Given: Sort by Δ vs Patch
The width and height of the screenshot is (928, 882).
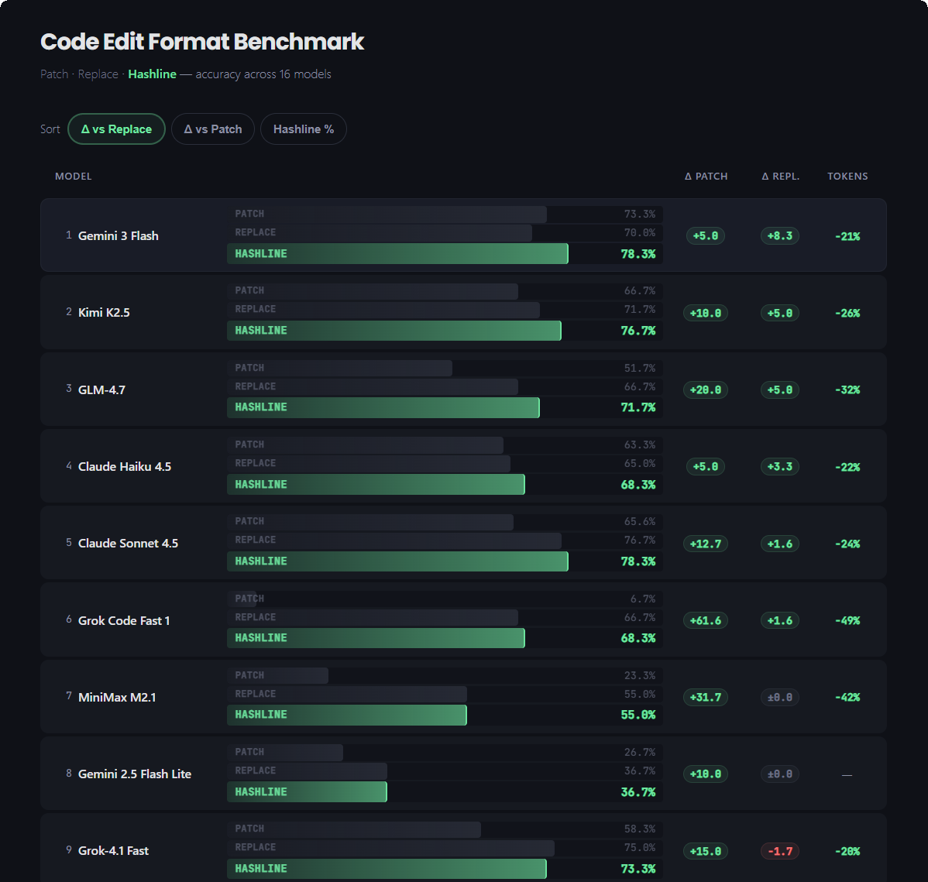Looking at the screenshot, I should [213, 129].
